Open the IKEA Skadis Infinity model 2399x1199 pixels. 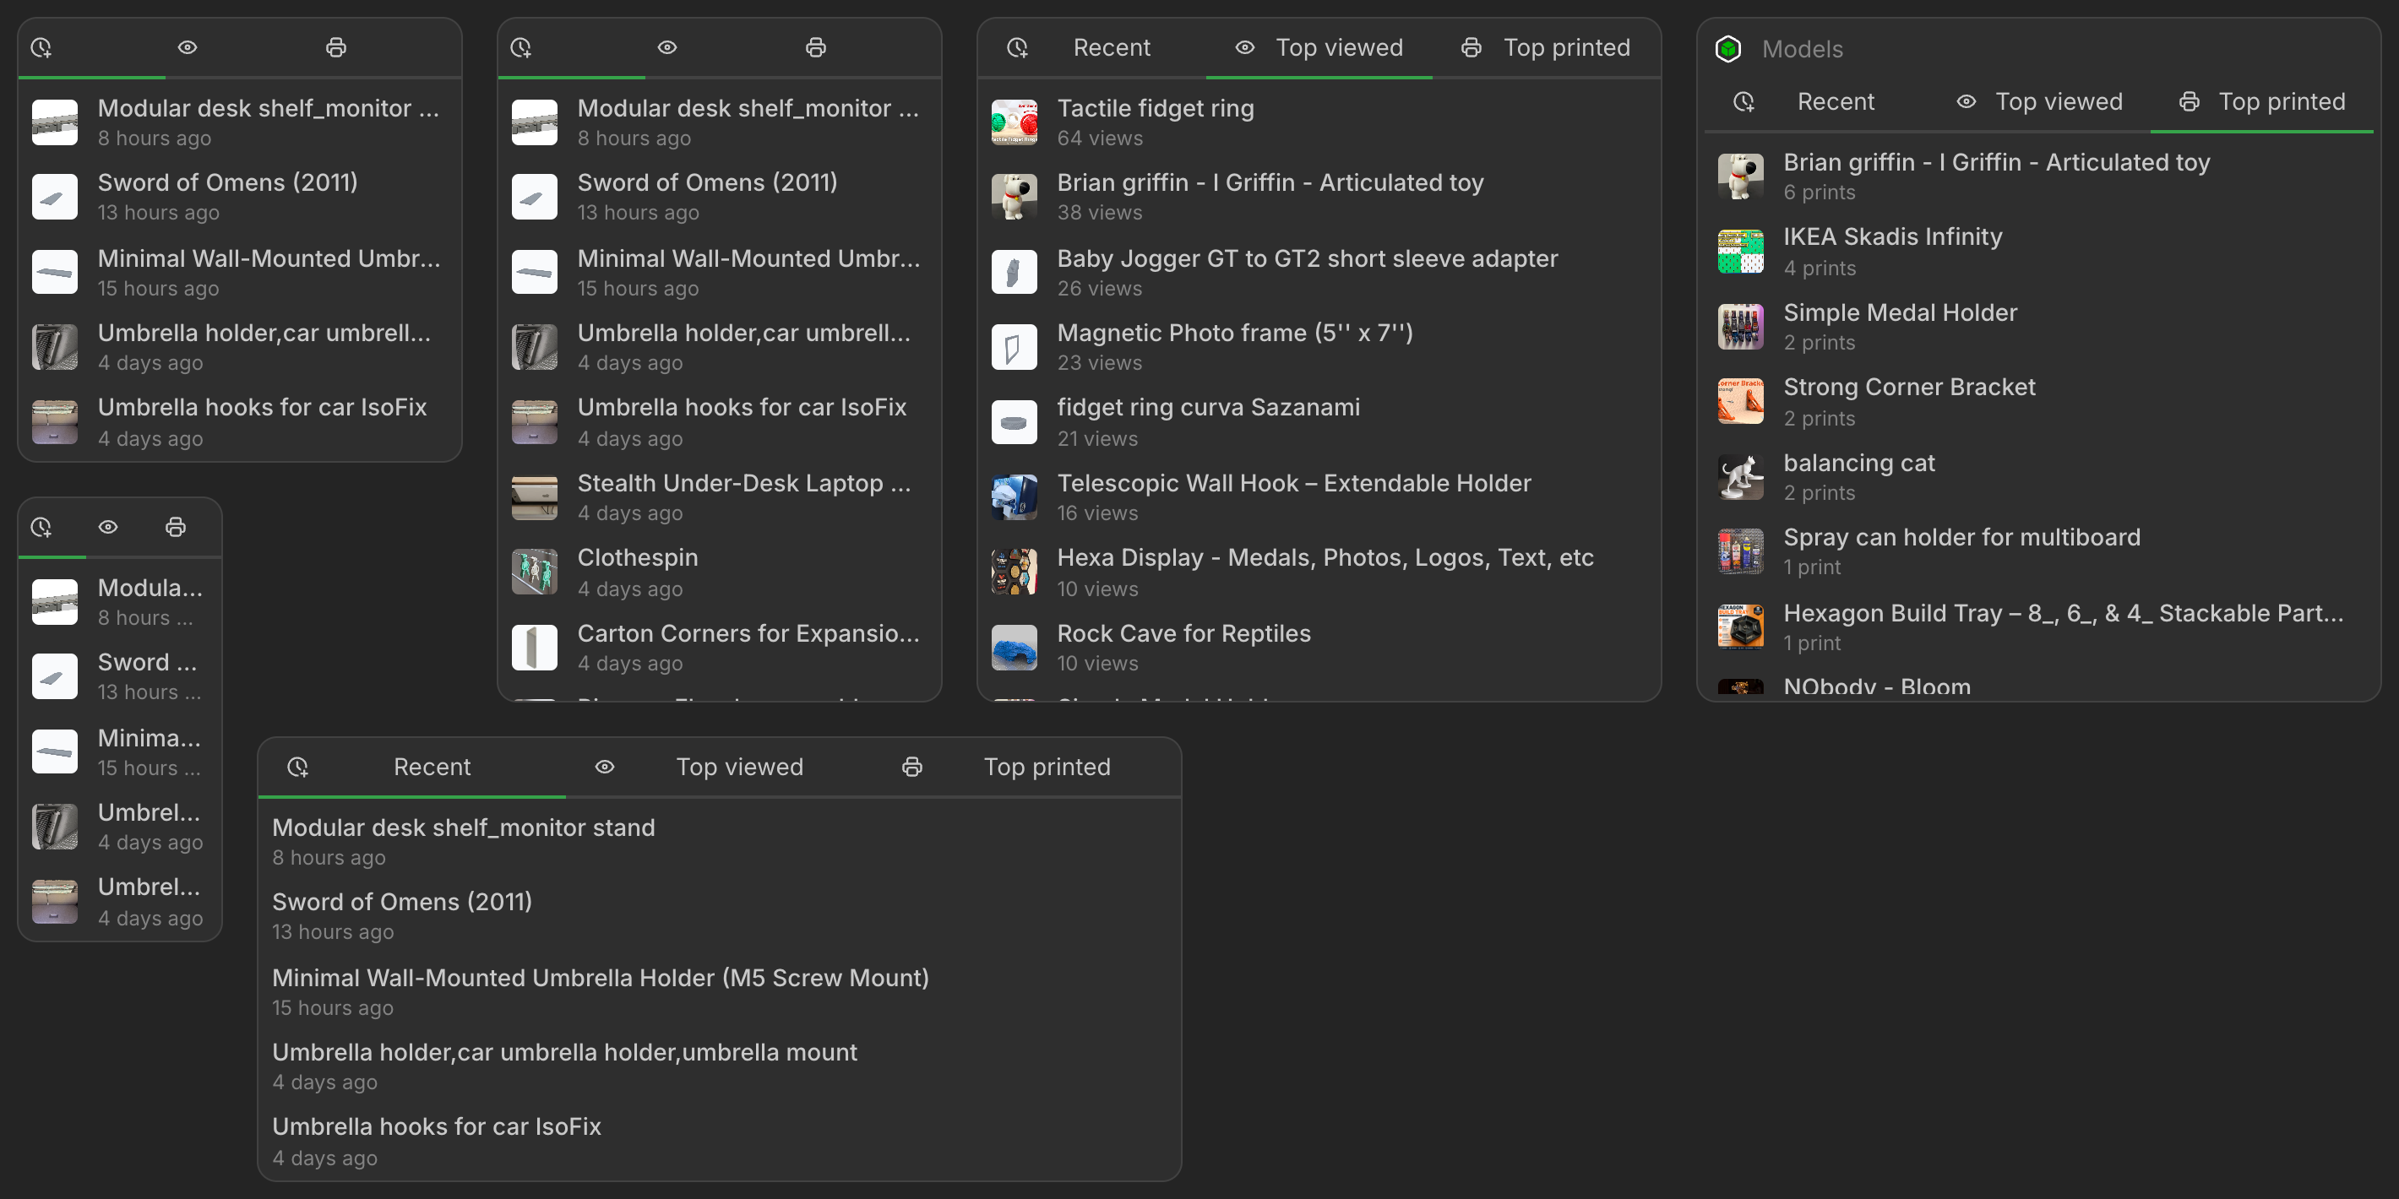click(x=2038, y=252)
